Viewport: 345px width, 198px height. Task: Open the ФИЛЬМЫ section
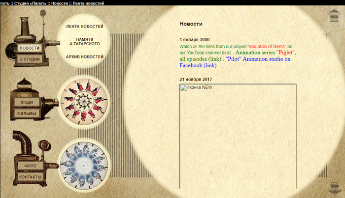pos(27,113)
